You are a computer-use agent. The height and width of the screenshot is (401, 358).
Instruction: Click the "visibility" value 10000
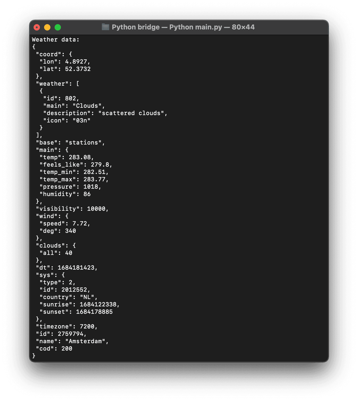click(98, 208)
